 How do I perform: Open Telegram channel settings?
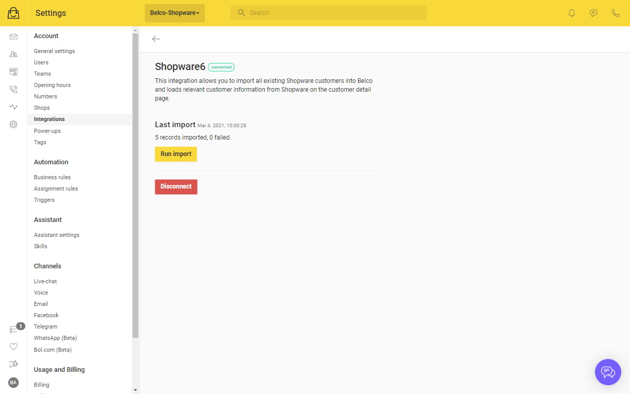(46, 327)
